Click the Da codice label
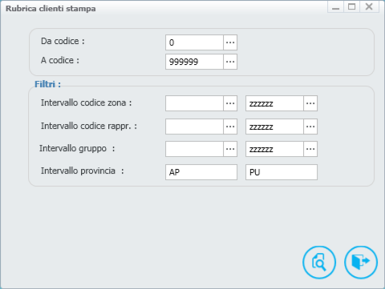 point(63,41)
